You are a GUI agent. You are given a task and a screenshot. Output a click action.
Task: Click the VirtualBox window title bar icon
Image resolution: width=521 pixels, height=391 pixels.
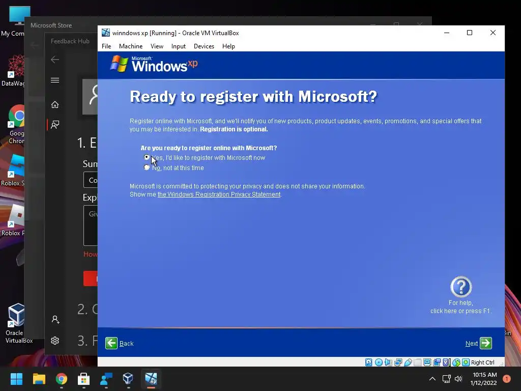point(106,33)
